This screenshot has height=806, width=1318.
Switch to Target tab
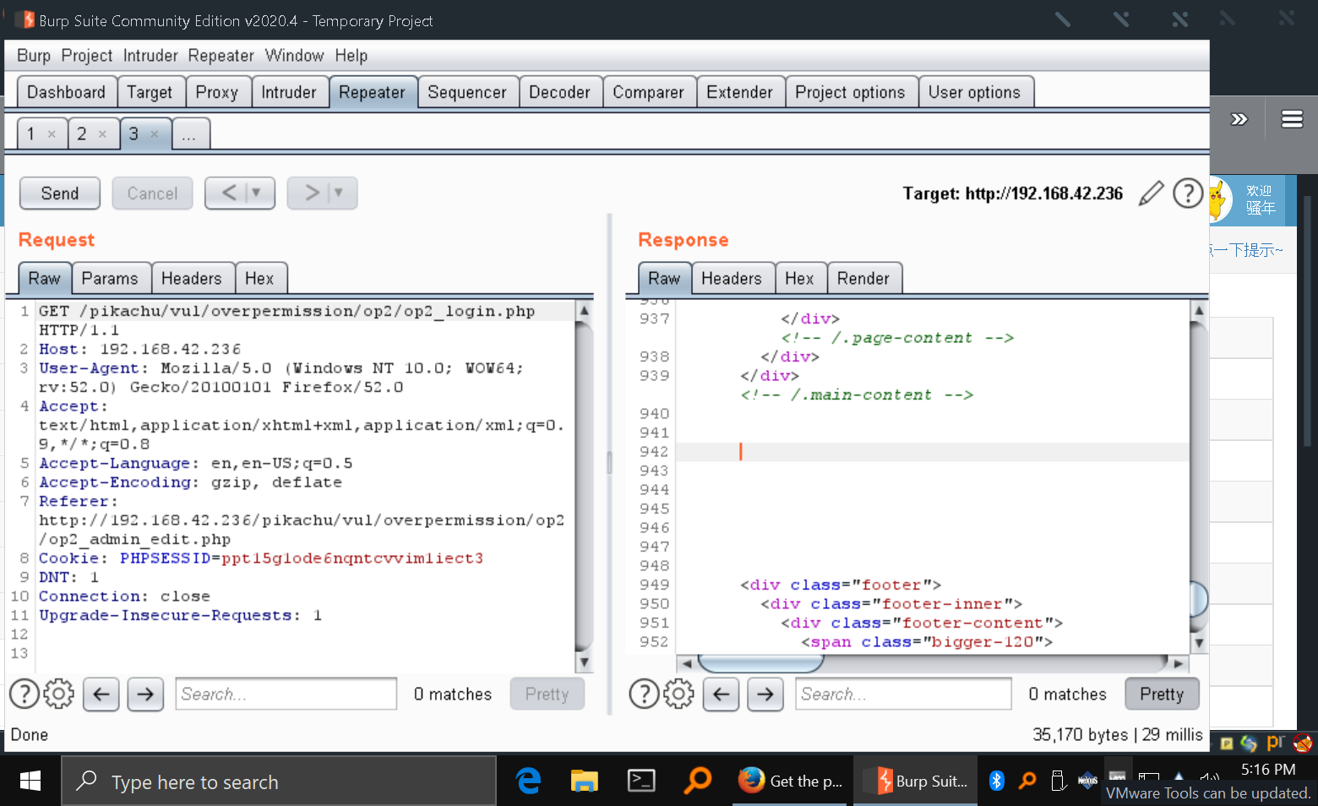pos(150,92)
